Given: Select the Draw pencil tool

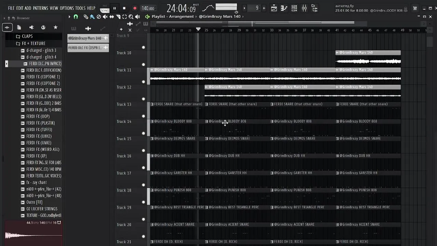Looking at the screenshot, I should pos(86,16).
